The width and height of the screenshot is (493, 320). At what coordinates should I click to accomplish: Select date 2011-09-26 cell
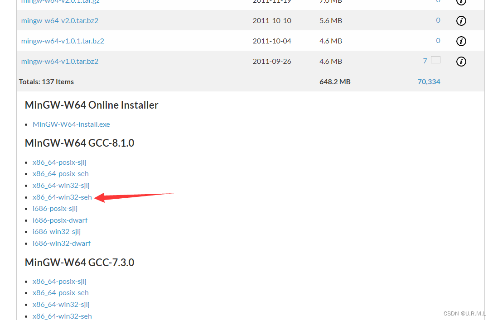coord(272,61)
